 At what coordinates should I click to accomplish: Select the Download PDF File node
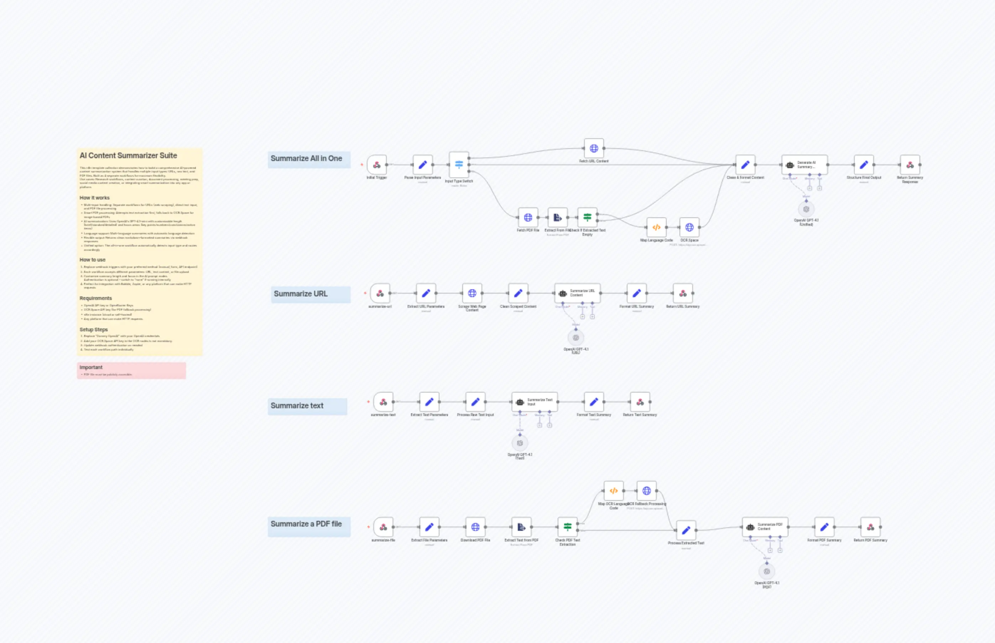tap(475, 527)
